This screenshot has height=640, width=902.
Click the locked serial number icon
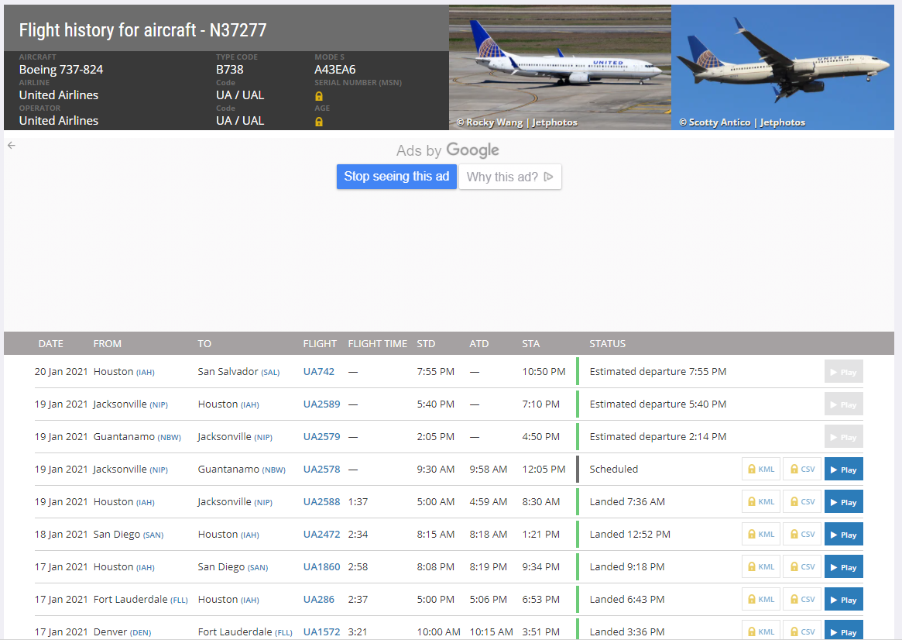tap(319, 96)
